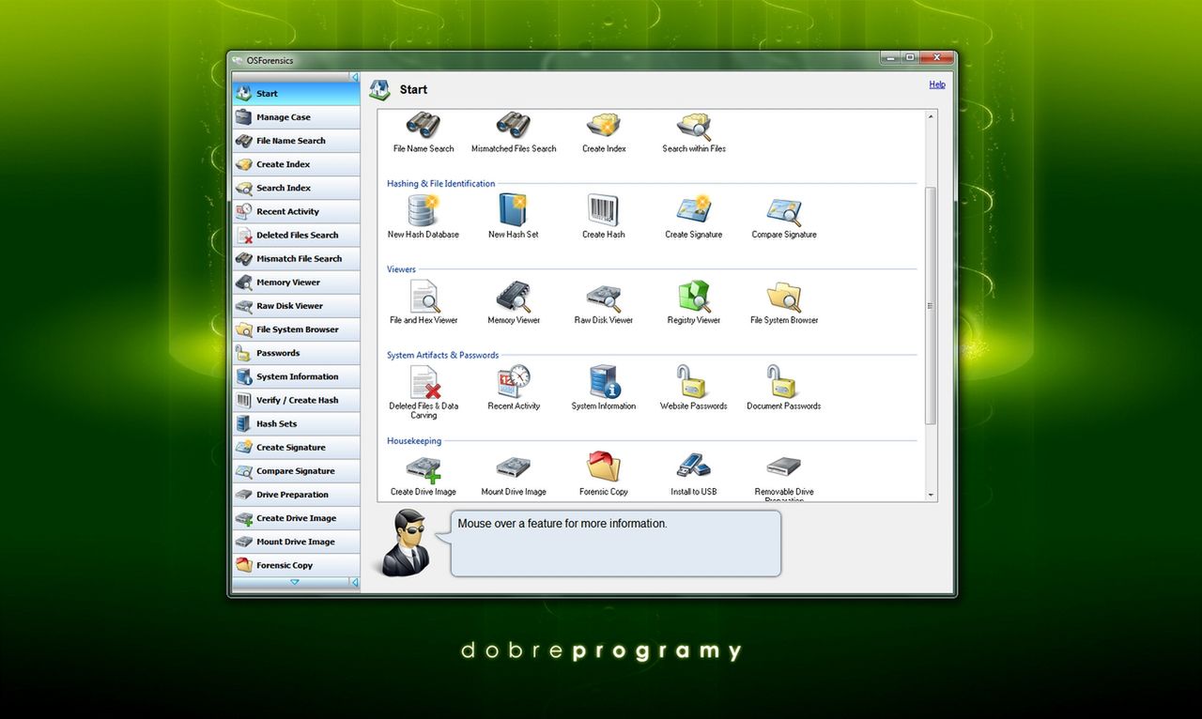Screen dimensions: 1202x719
Task: Open Search within Files icon
Action: coord(694,126)
